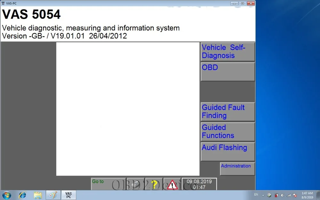Viewport: 320px width, 200px height.
Task: Close the VAS-PC window
Action: pyautogui.click(x=251, y=4)
